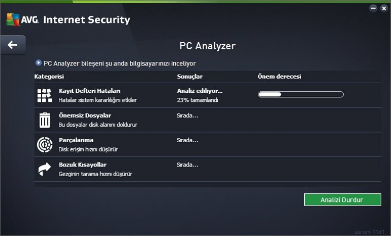The height and width of the screenshot is (236, 391).
Task: Click 'Bu dosyalar disk alanını doldurur' description
Action: coord(98,125)
